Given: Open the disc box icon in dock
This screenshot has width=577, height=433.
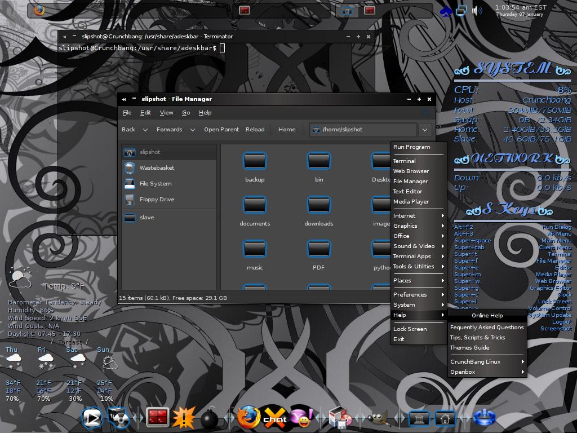Looking at the screenshot, I should [x=118, y=418].
